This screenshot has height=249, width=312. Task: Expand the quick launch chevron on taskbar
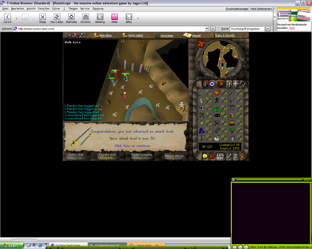[x=46, y=244]
